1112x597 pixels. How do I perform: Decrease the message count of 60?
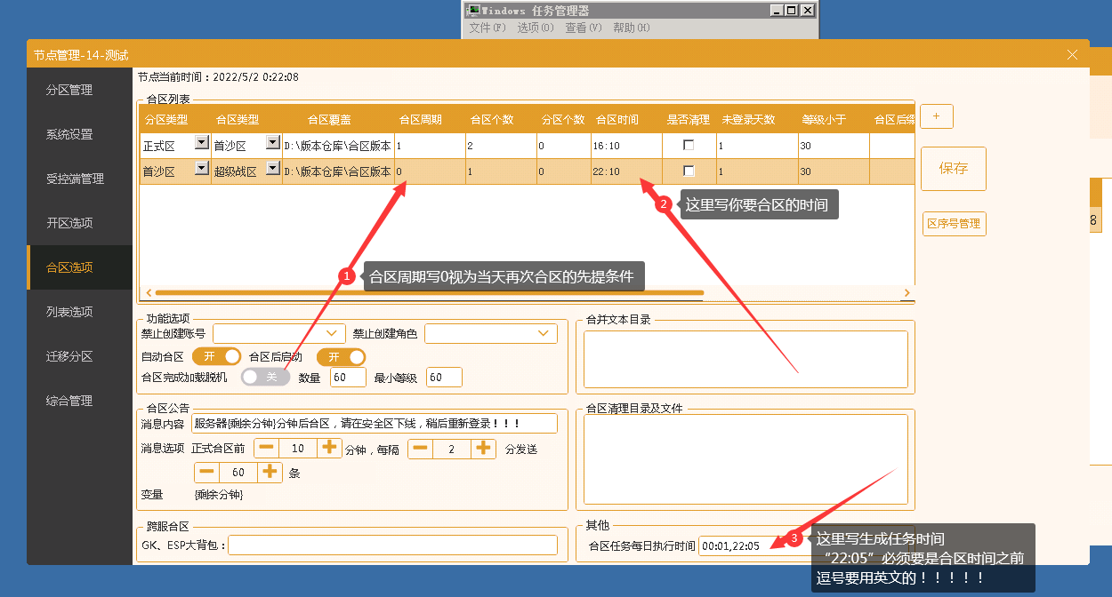click(206, 473)
